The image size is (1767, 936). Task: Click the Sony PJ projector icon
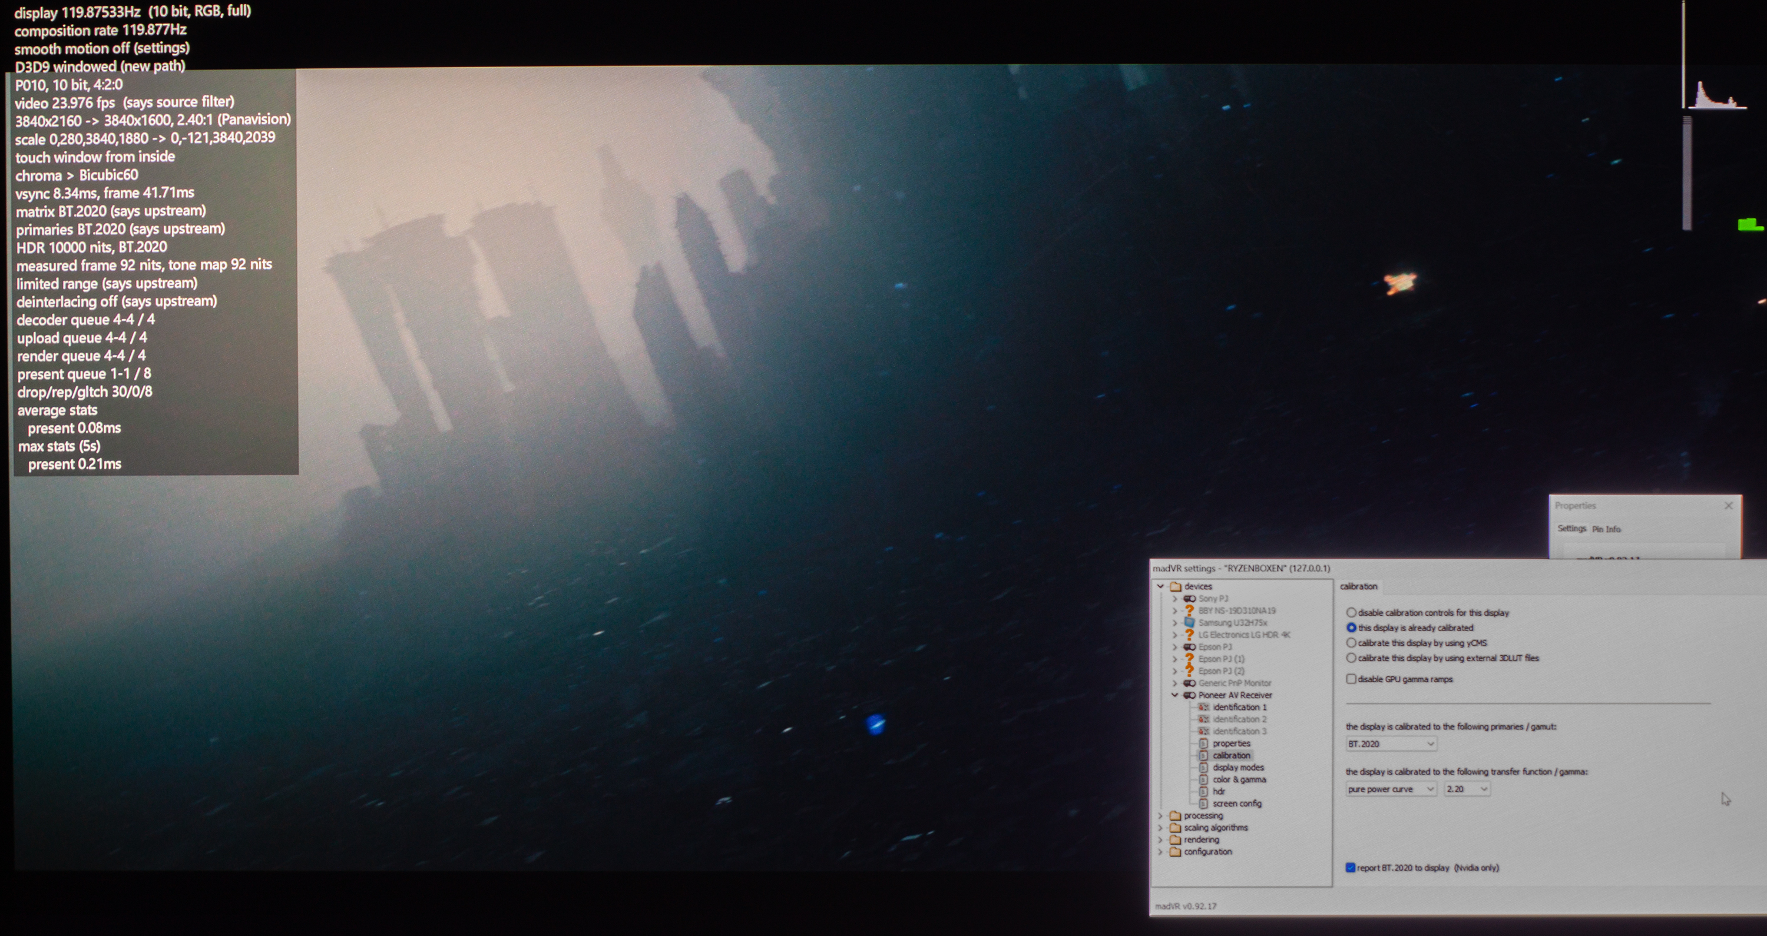1189,599
